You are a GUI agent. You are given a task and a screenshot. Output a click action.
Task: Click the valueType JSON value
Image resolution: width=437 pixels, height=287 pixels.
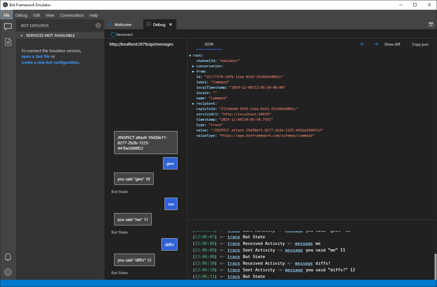(267, 136)
